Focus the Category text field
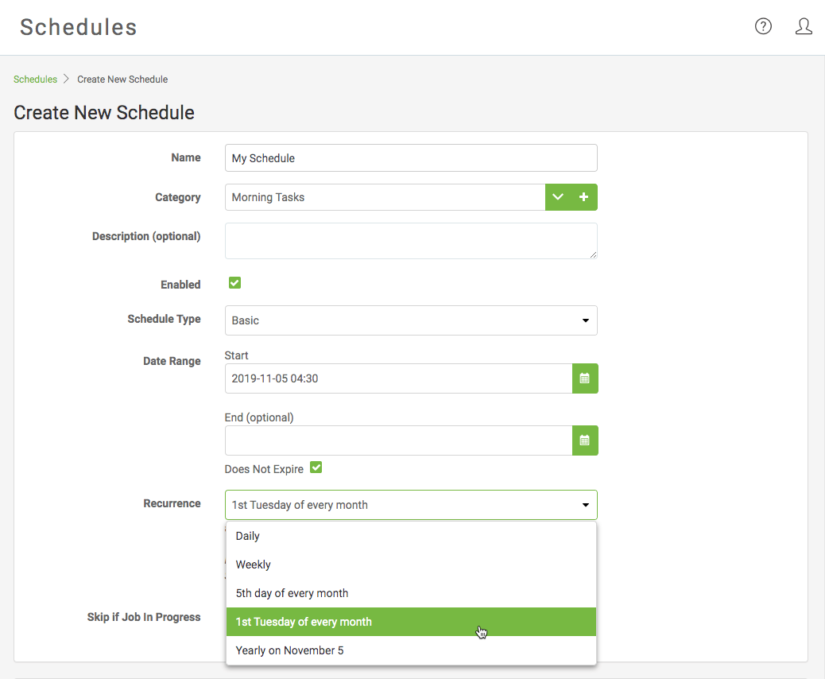This screenshot has height=679, width=825. coord(385,197)
